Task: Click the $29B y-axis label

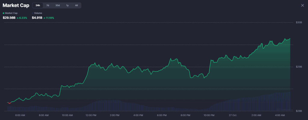Action: 298,67
